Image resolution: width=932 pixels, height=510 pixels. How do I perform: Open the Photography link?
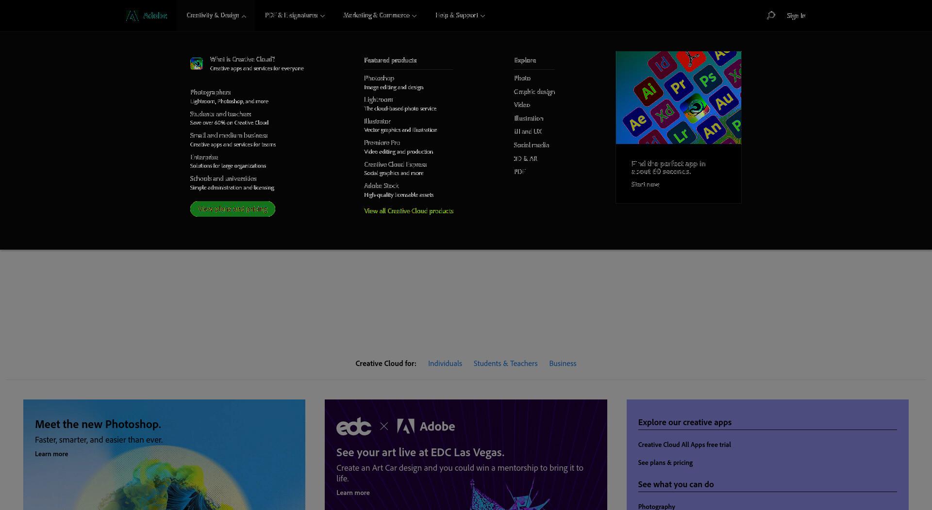pyautogui.click(x=657, y=507)
